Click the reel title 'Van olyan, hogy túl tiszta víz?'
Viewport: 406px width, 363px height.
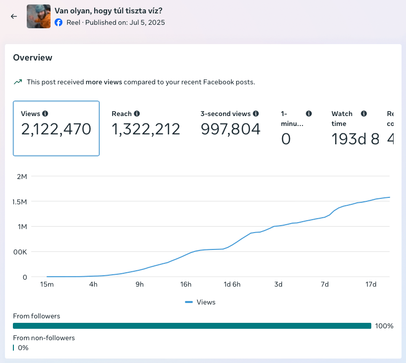[x=109, y=10]
